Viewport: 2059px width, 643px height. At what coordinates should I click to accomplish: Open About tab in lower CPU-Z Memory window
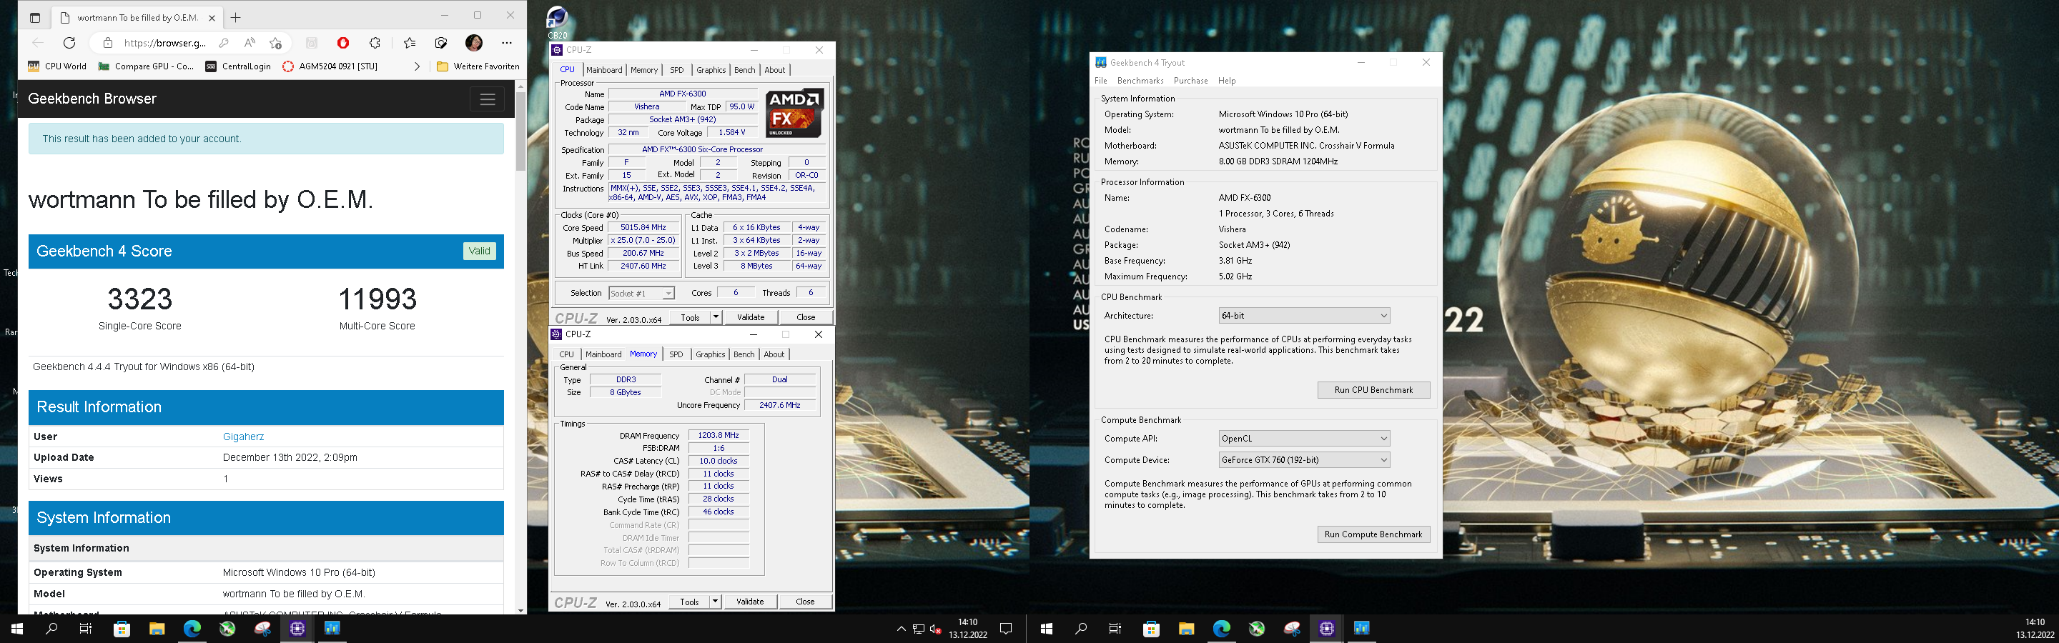(774, 354)
